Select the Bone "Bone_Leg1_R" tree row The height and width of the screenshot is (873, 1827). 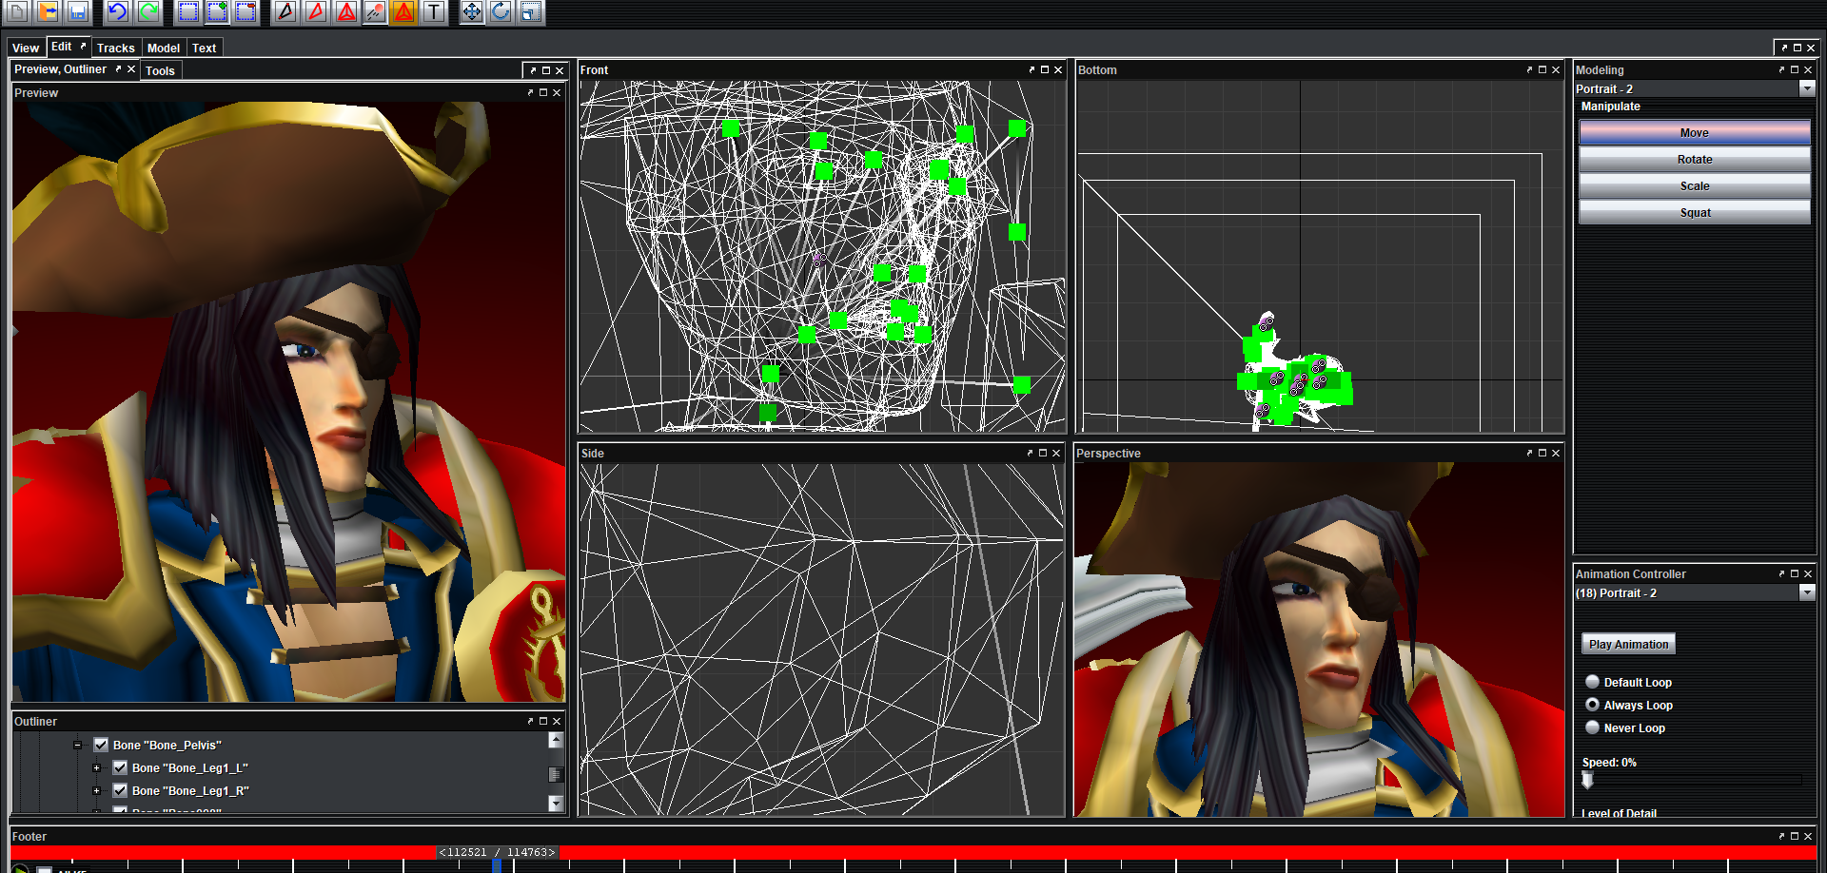(x=190, y=790)
